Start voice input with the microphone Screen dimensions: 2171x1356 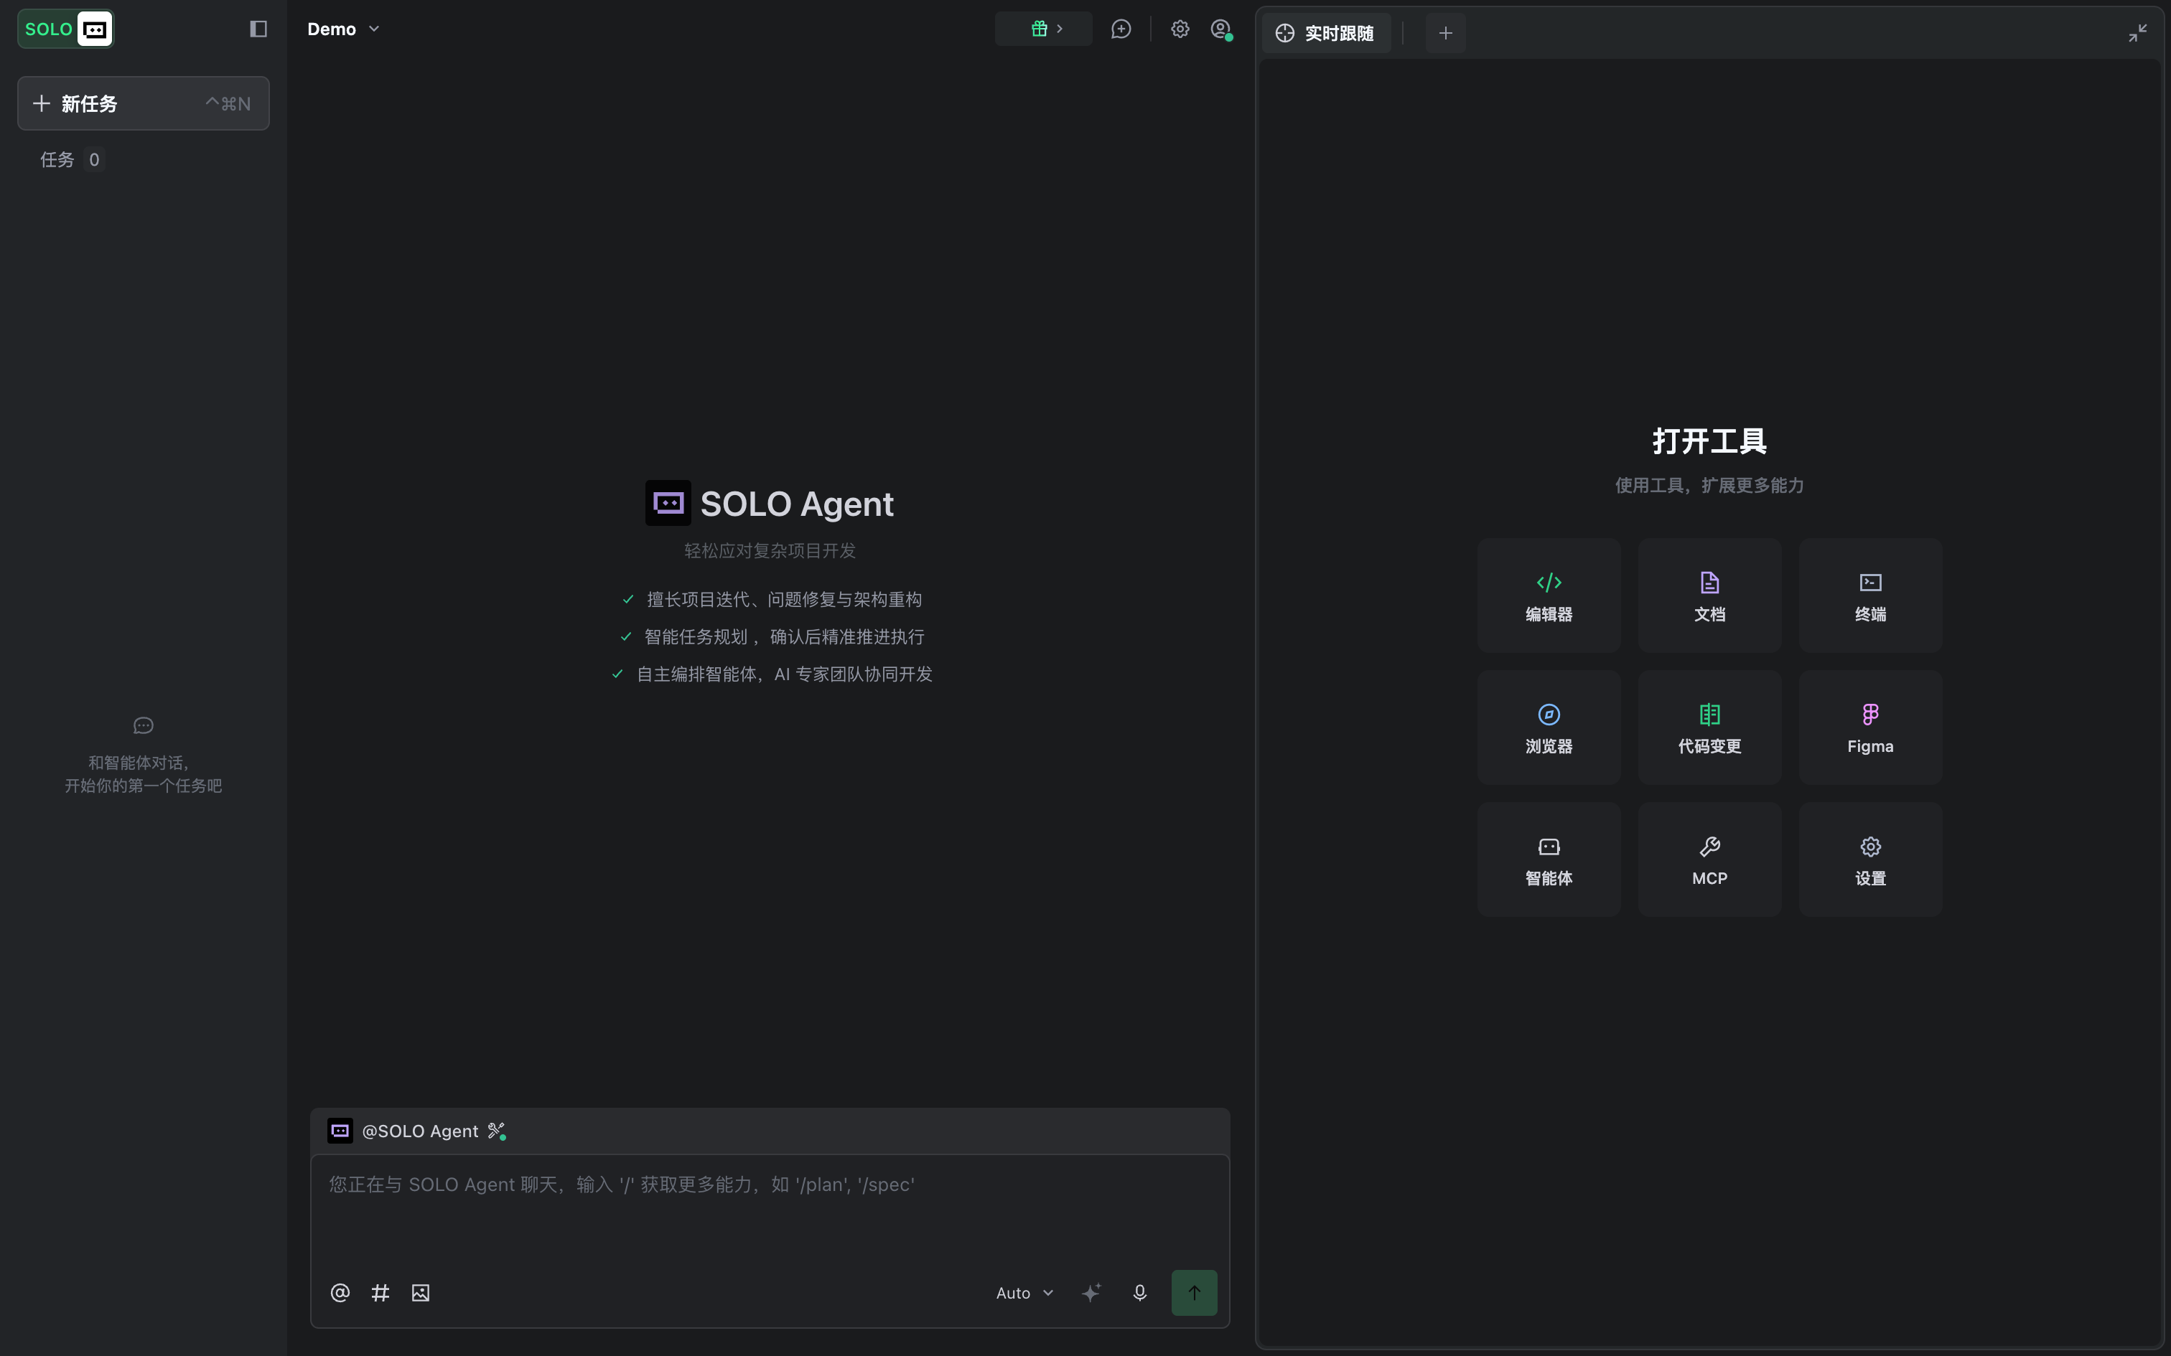click(1139, 1292)
